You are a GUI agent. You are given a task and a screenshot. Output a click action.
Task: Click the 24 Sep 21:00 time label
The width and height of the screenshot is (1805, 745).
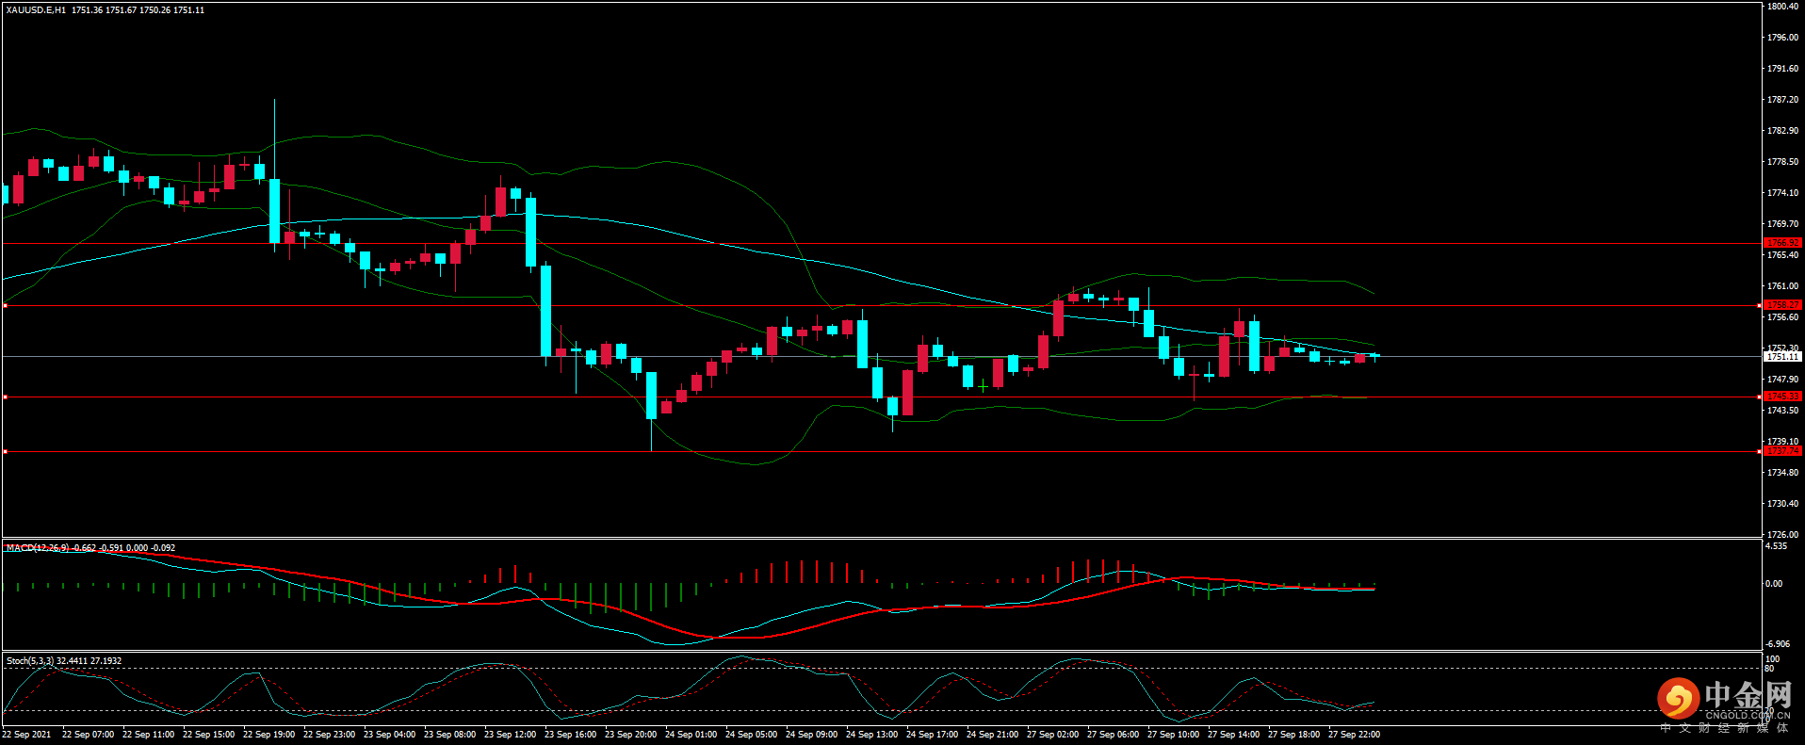point(993,735)
